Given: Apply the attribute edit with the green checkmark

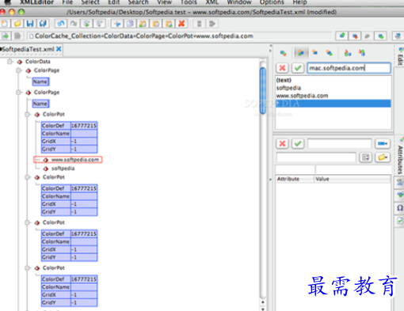Looking at the screenshot, I should click(x=298, y=144).
